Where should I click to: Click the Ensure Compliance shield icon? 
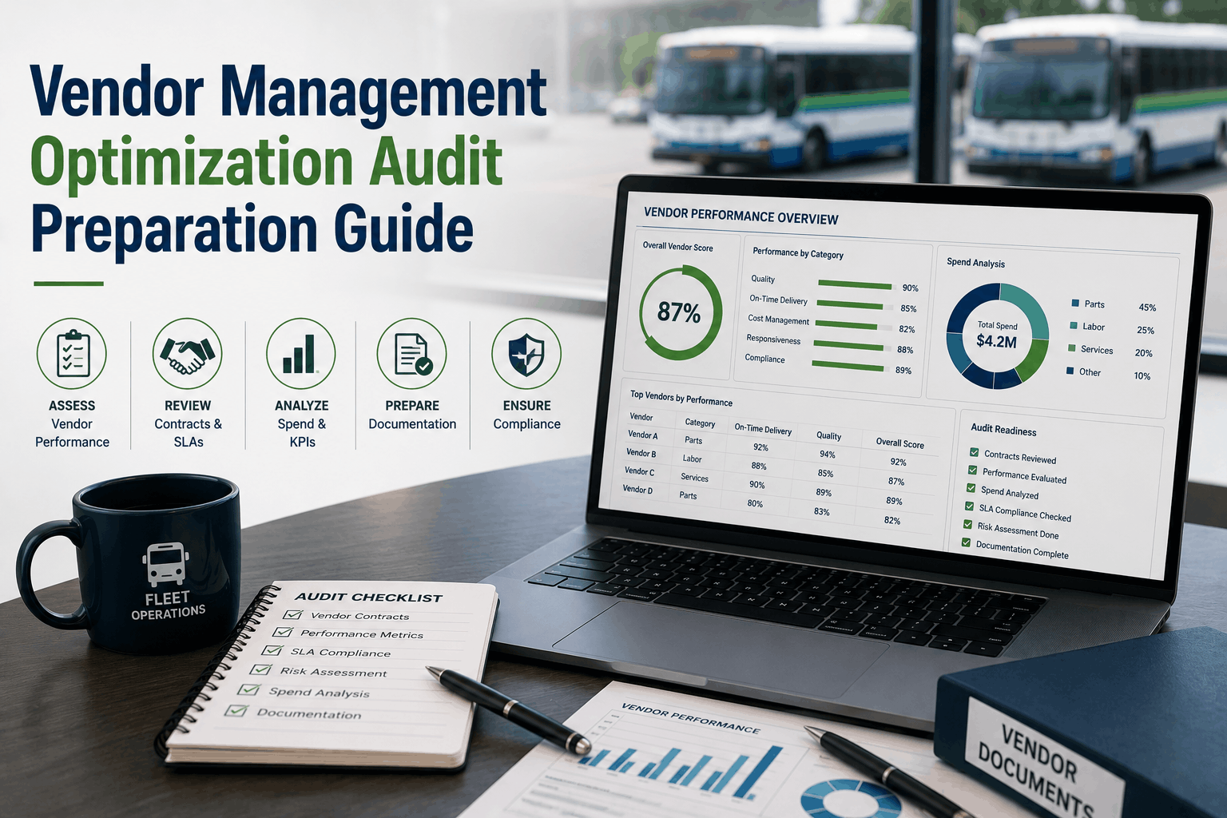(526, 354)
